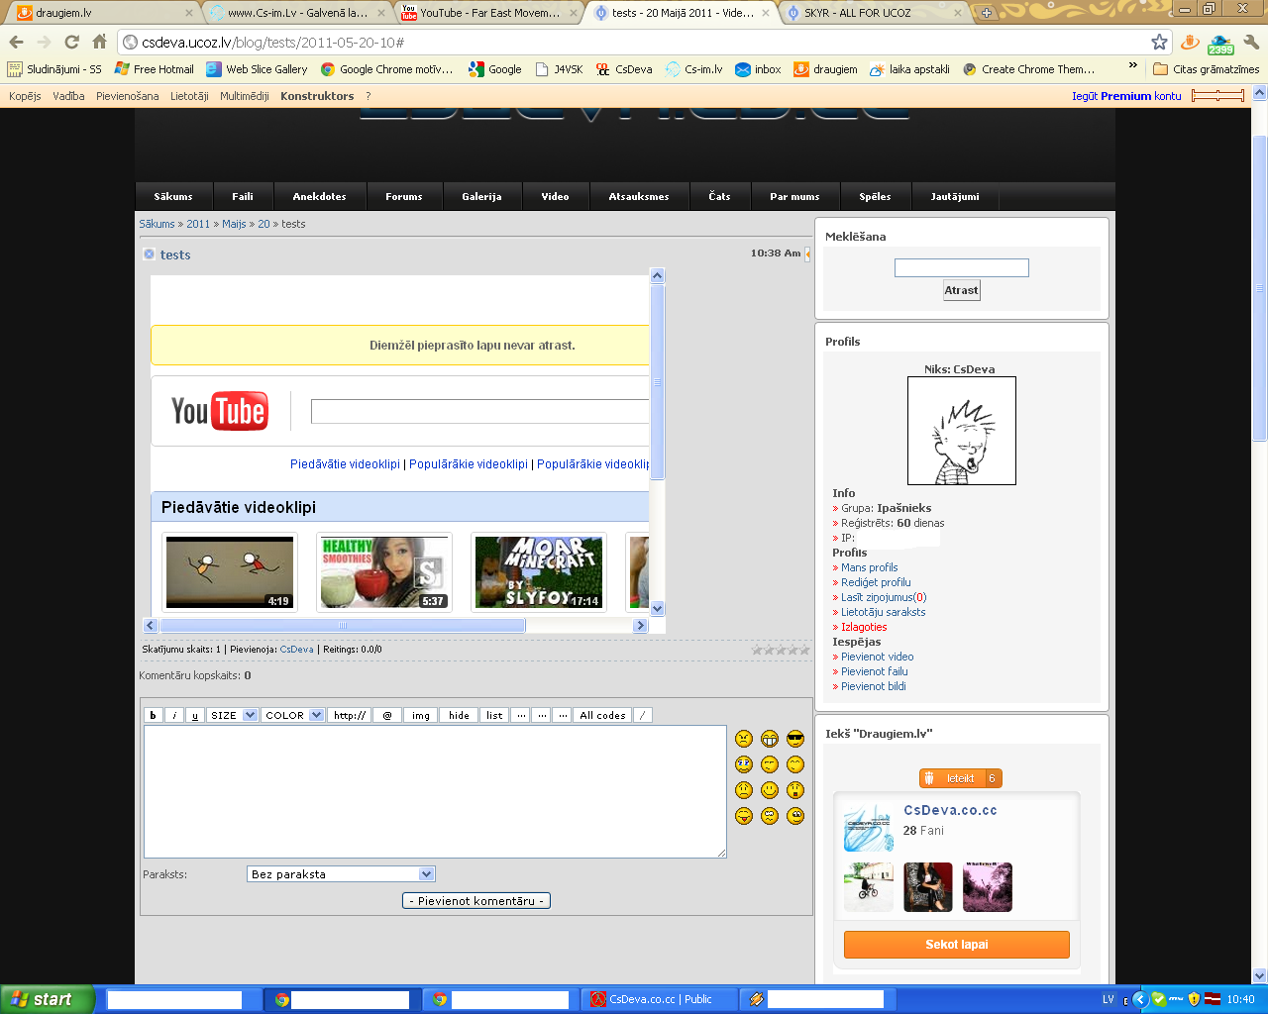Screen dimensions: 1268x1014
Task: Insert link with the http:// editor button
Action: point(350,715)
